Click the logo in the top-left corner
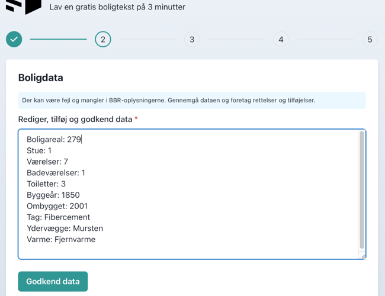 click(x=24, y=6)
